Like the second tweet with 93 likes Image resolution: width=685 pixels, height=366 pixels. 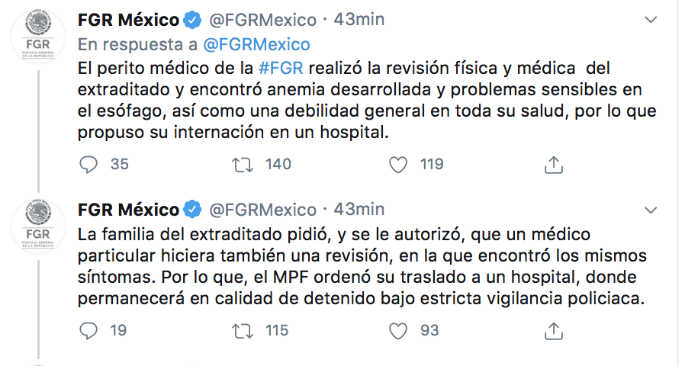pyautogui.click(x=397, y=330)
